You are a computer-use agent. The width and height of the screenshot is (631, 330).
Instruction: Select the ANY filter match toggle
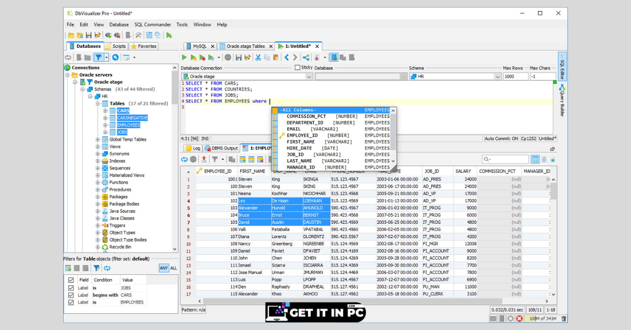pyautogui.click(x=164, y=268)
